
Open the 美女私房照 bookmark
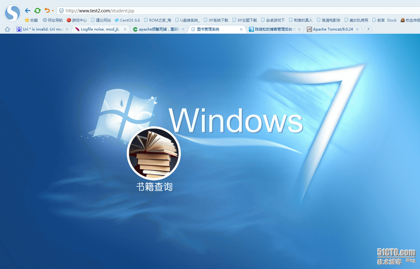coord(356,20)
